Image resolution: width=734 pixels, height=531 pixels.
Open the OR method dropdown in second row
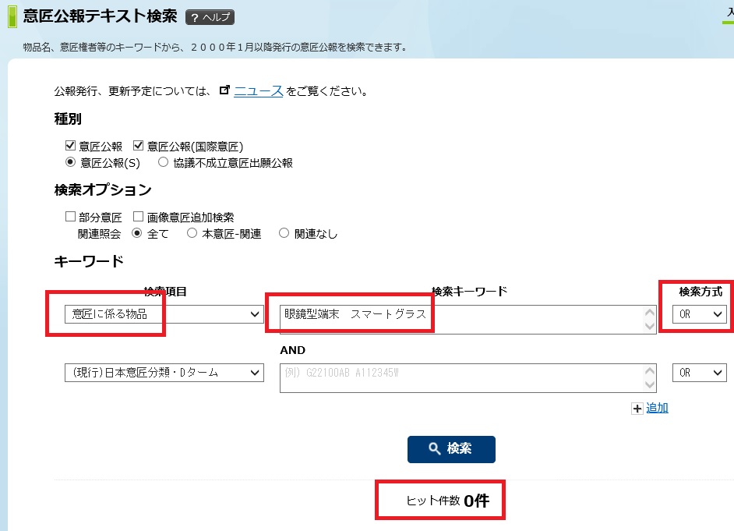[x=700, y=373]
